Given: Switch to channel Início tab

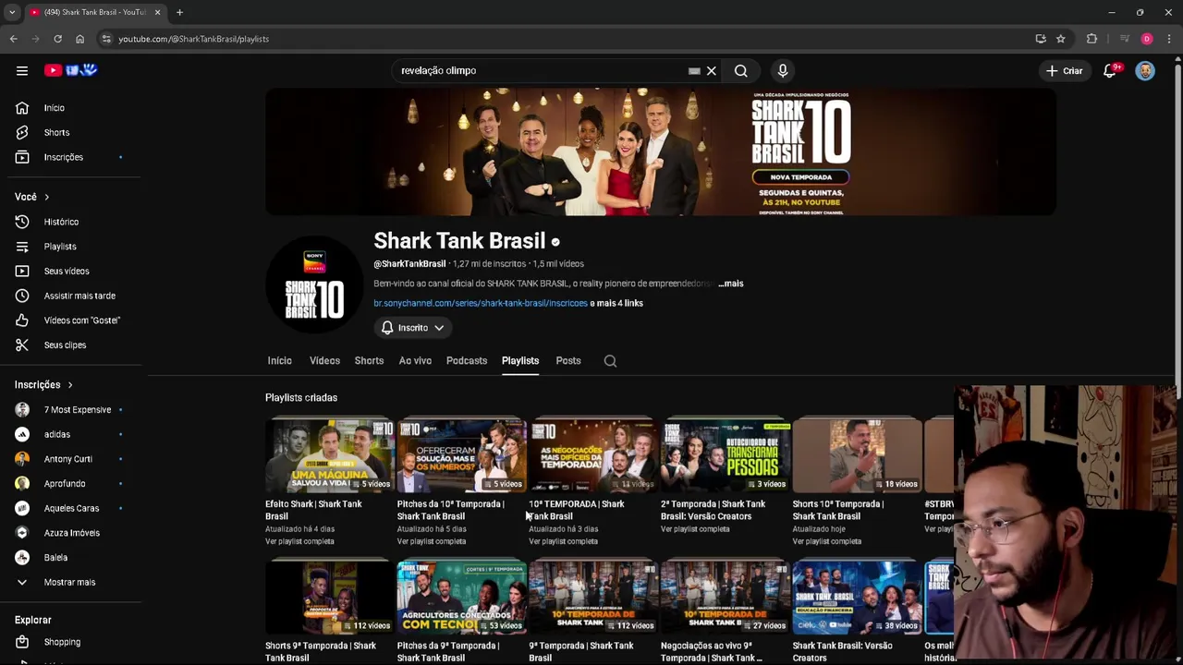Looking at the screenshot, I should click(279, 361).
